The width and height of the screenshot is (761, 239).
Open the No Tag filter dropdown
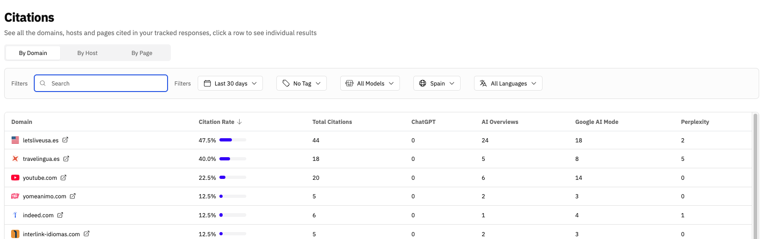[301, 83]
